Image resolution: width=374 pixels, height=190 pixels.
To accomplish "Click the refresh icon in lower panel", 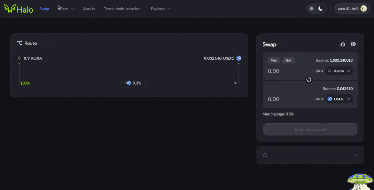I will click(x=265, y=155).
